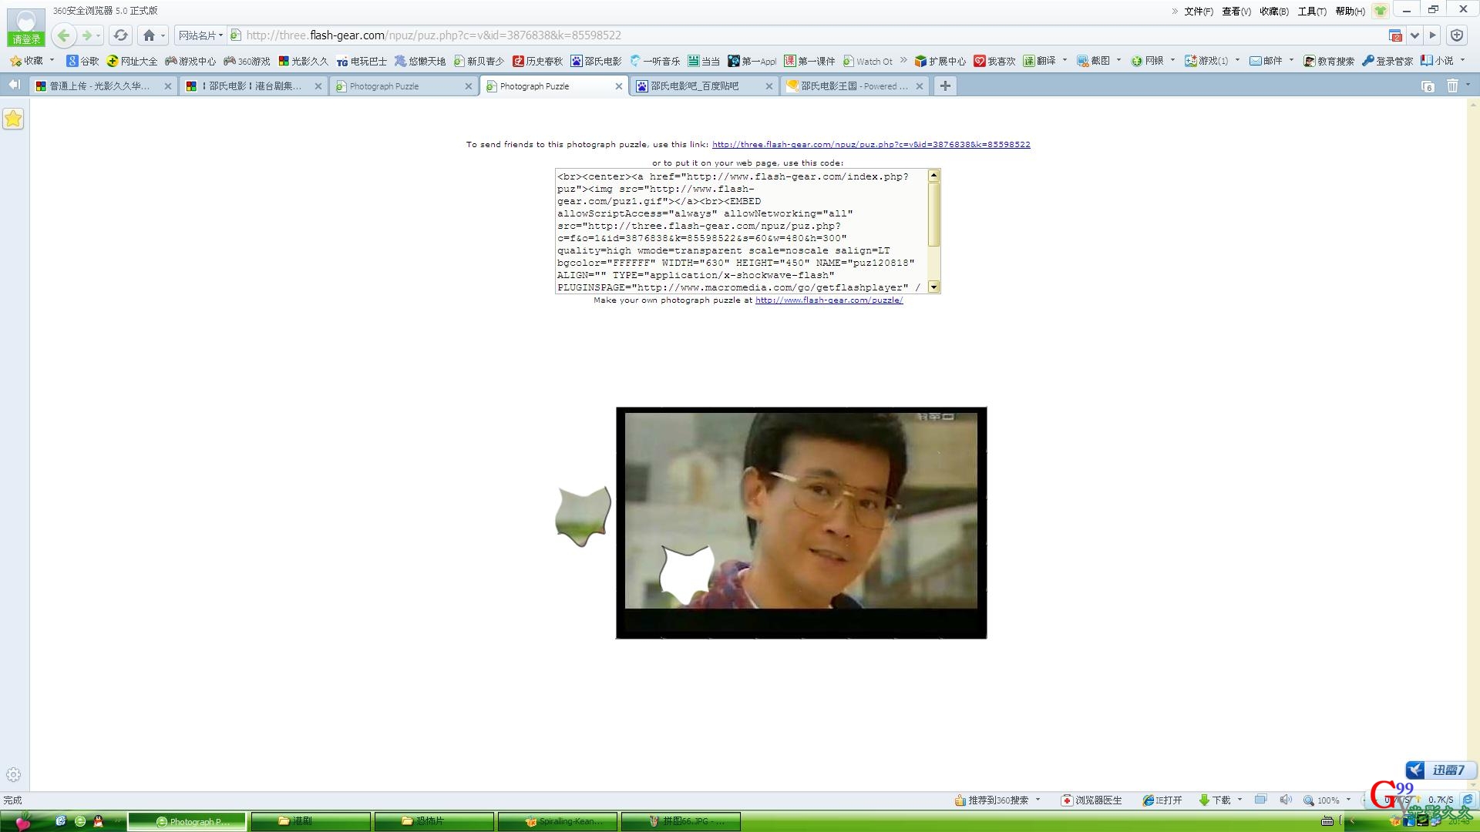Open the 360游戏 bookmark
This screenshot has width=1480, height=832.
pos(247,61)
